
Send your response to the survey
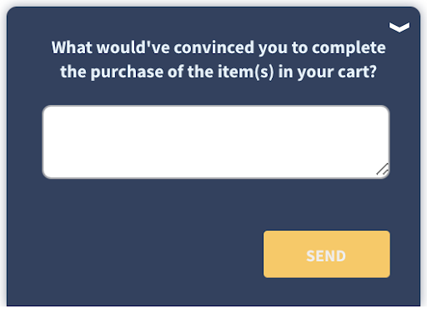(x=327, y=254)
